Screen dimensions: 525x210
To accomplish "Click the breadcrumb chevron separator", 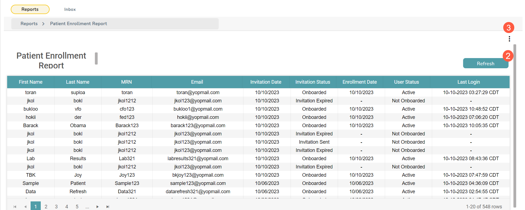I will (43, 24).
